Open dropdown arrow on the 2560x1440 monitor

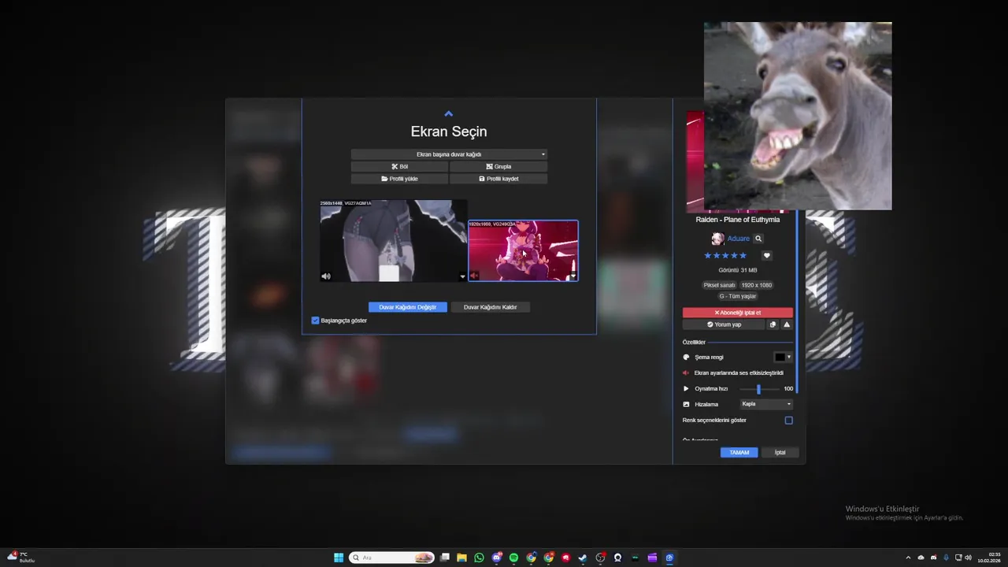pos(462,277)
